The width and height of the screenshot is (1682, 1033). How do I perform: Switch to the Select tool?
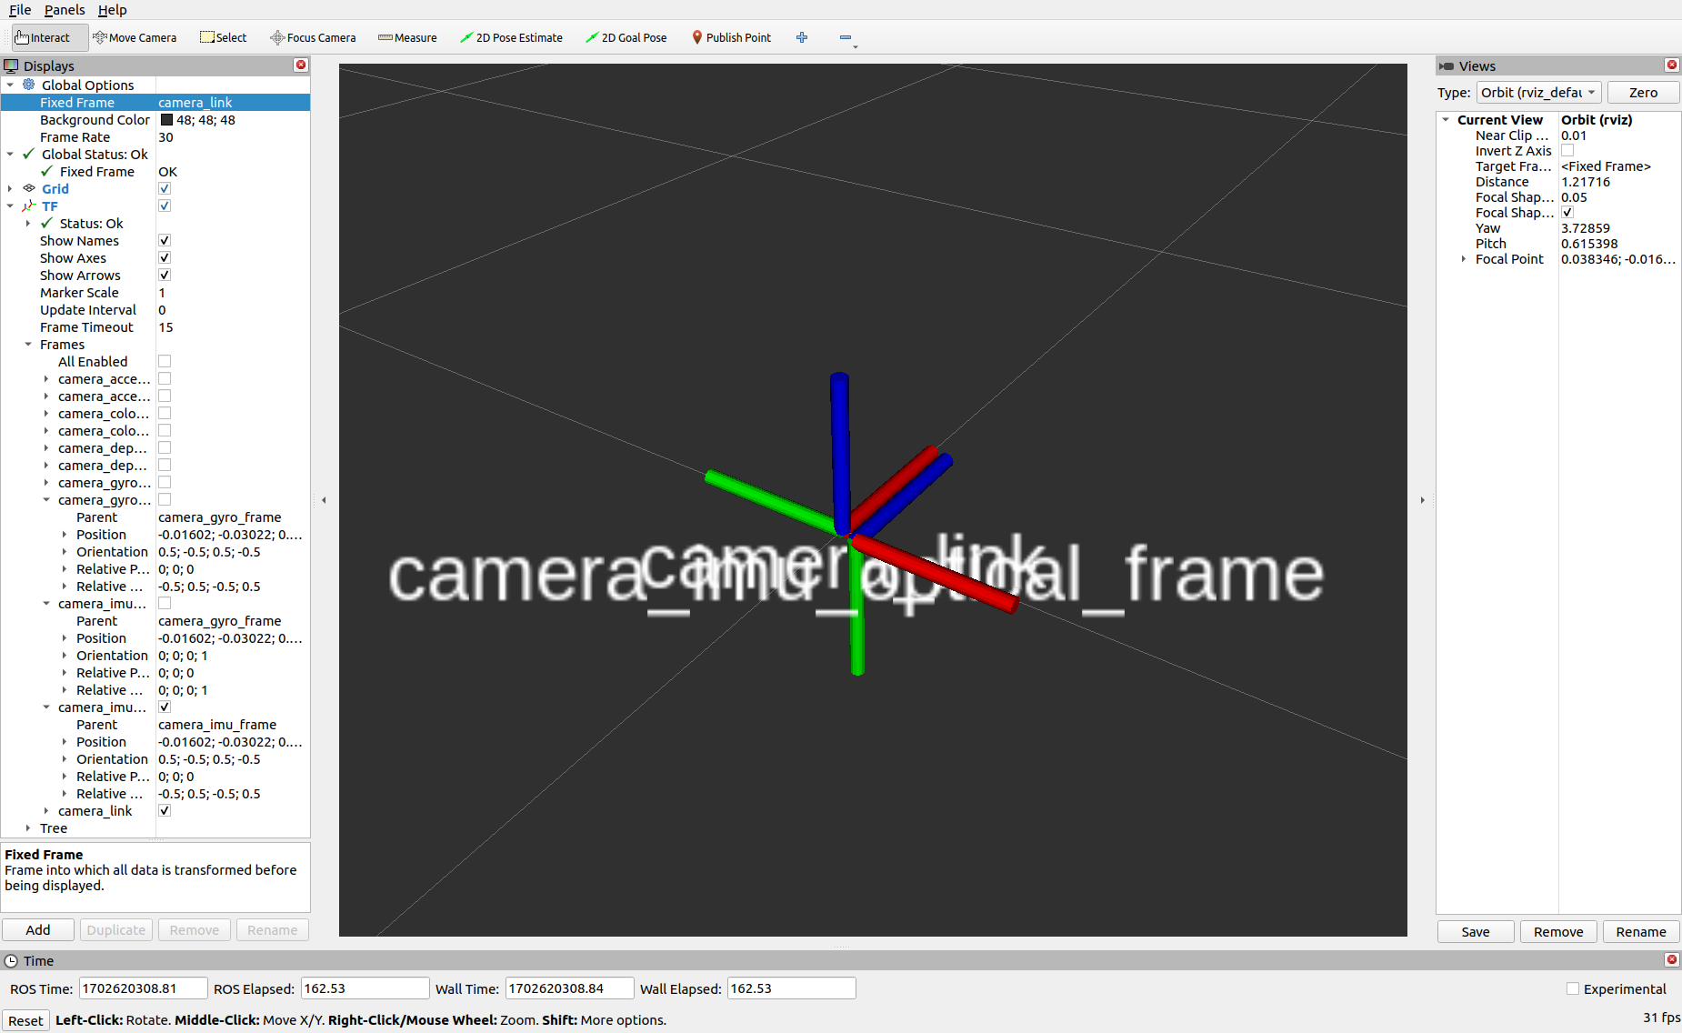[223, 37]
